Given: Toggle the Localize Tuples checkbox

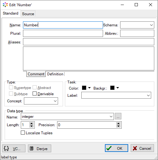Looking at the screenshot, I should click(x=23, y=133).
